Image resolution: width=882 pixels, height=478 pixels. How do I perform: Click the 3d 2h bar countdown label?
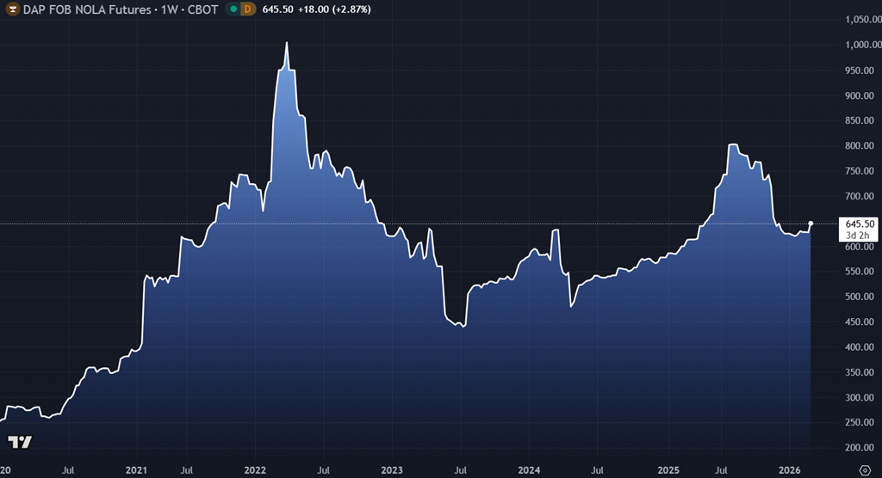pyautogui.click(x=858, y=235)
